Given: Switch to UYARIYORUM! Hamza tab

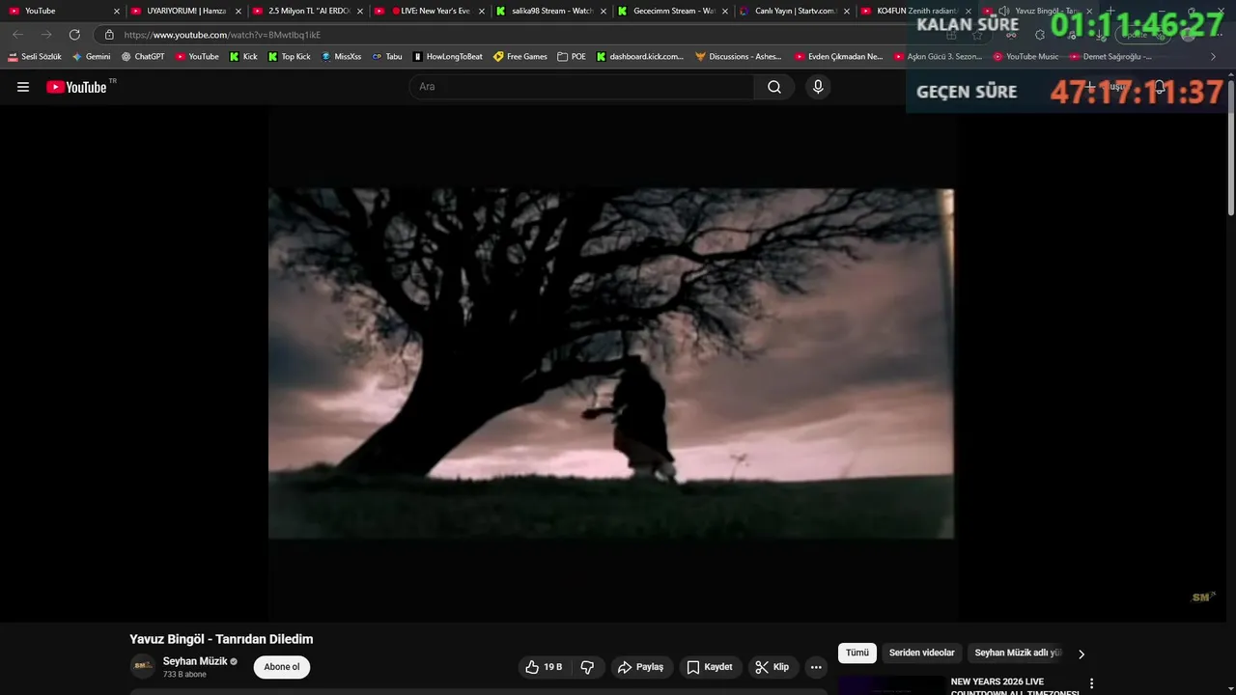Looking at the screenshot, I should [183, 11].
